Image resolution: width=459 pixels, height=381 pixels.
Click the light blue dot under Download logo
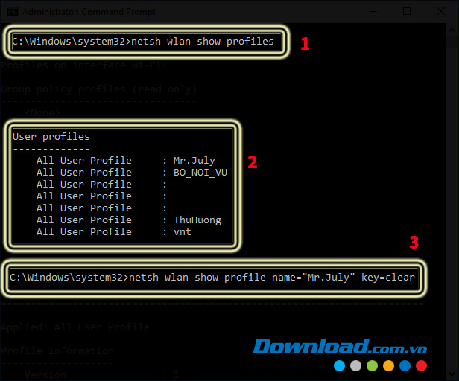coord(340,365)
